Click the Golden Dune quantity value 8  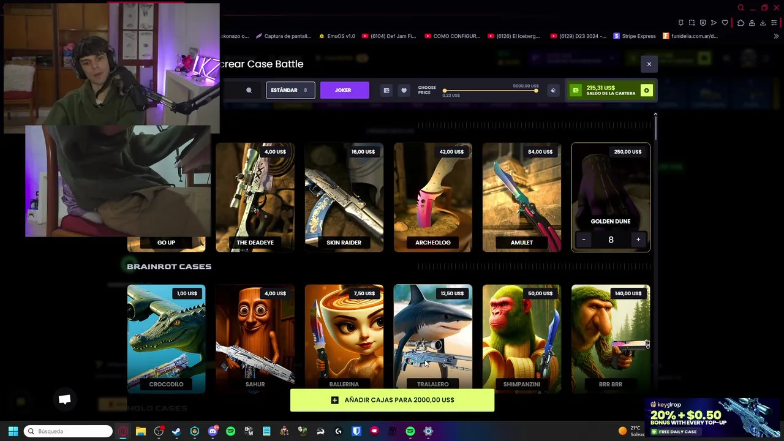click(611, 239)
